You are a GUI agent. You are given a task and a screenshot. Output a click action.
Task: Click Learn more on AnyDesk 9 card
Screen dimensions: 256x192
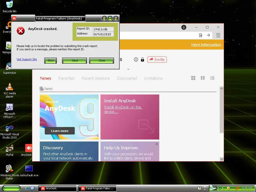tap(59, 131)
